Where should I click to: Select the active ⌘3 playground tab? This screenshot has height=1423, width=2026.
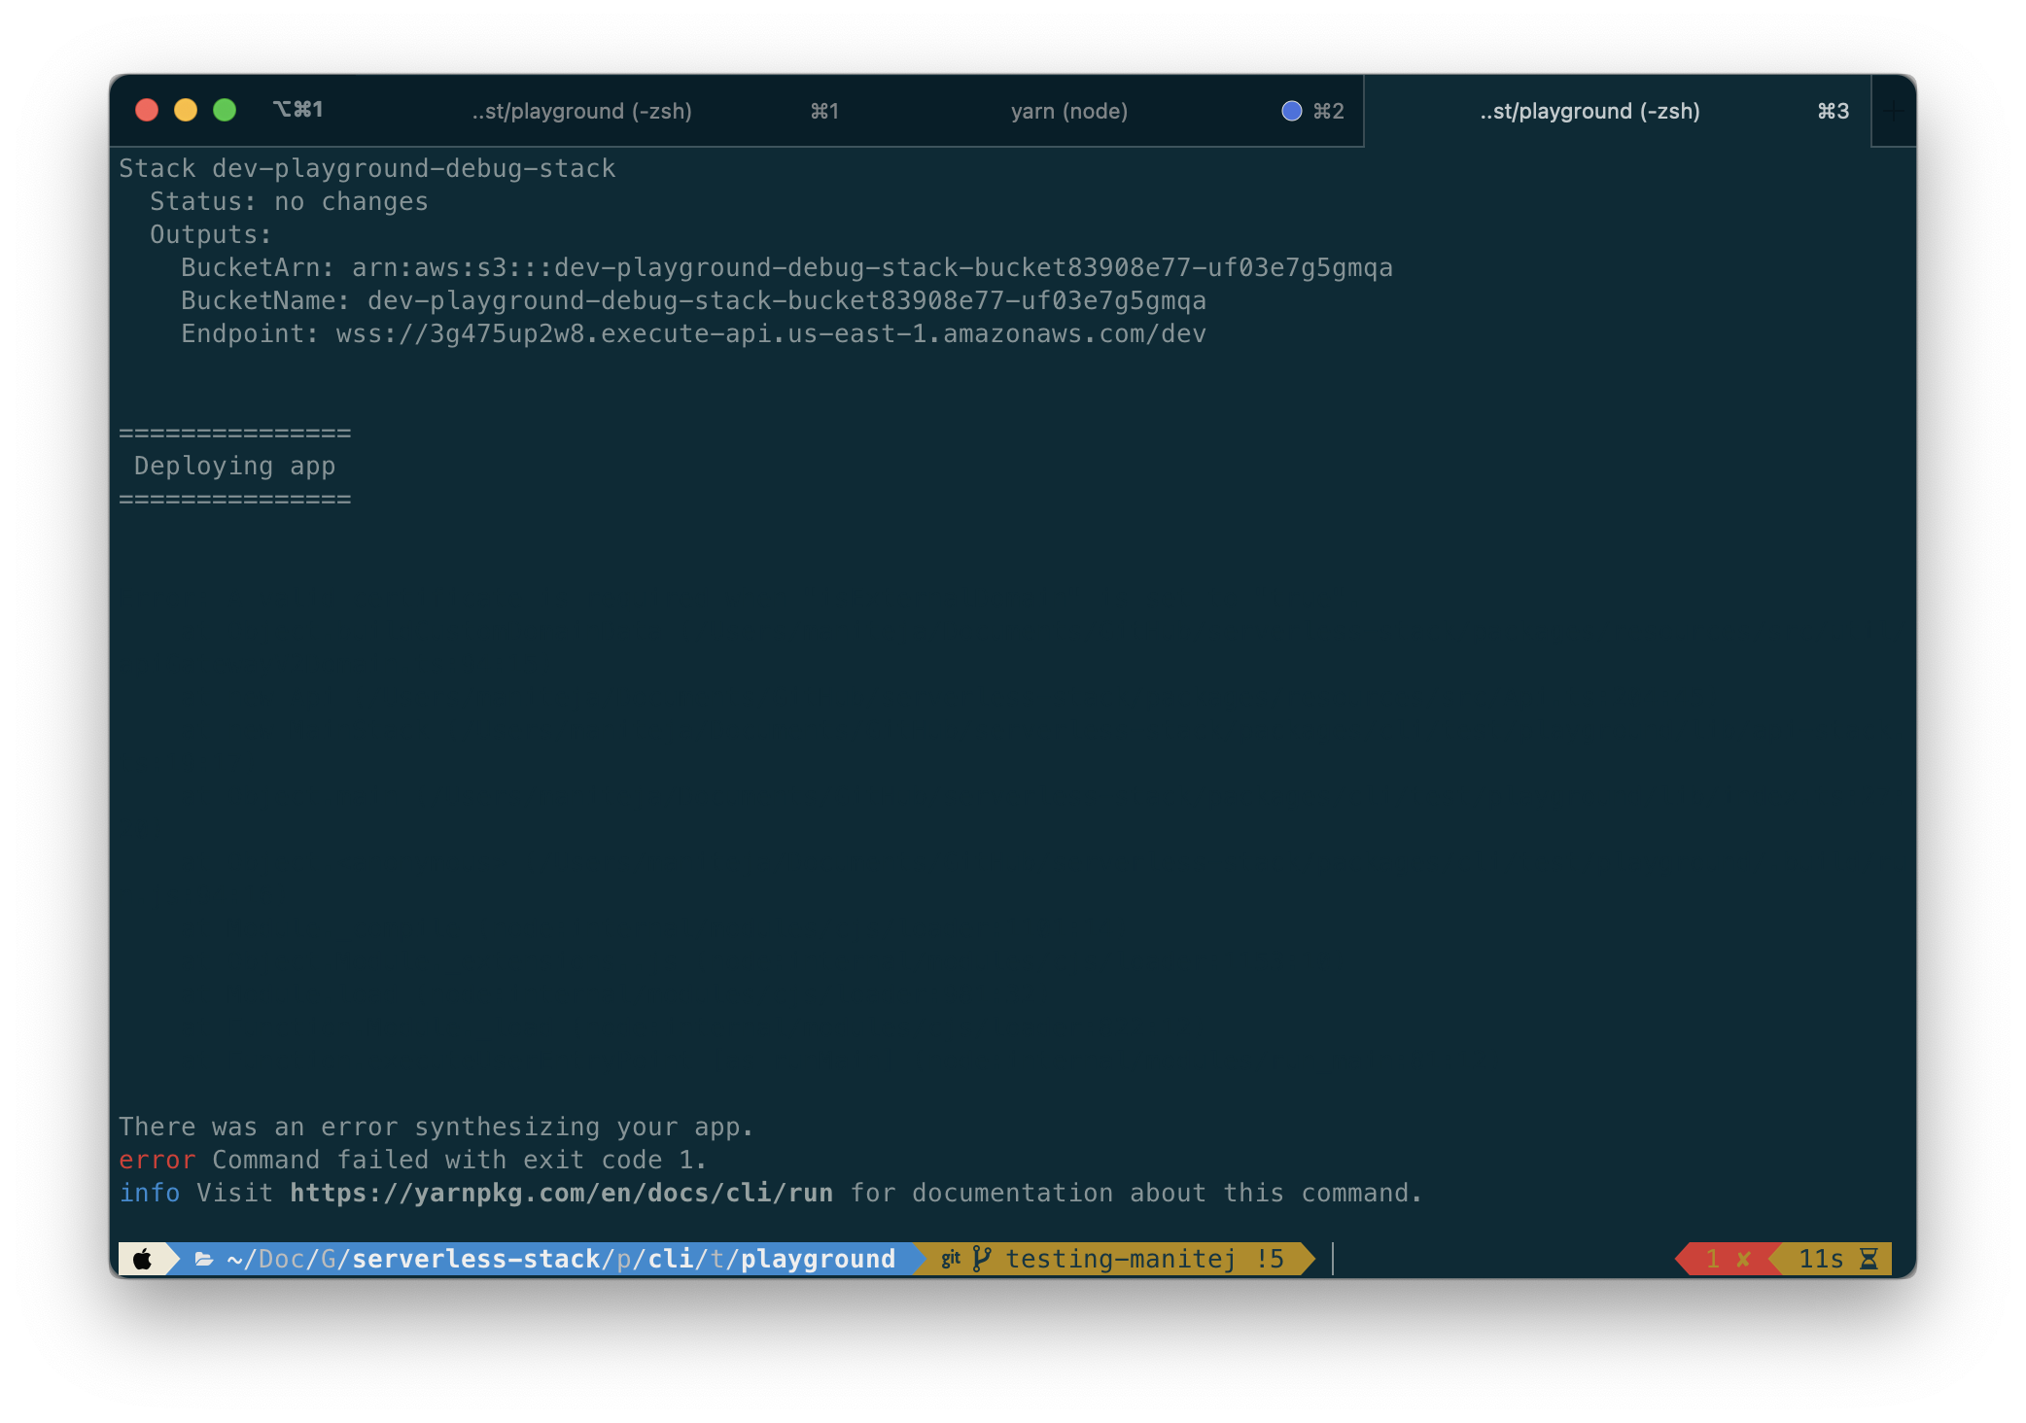coord(1589,111)
